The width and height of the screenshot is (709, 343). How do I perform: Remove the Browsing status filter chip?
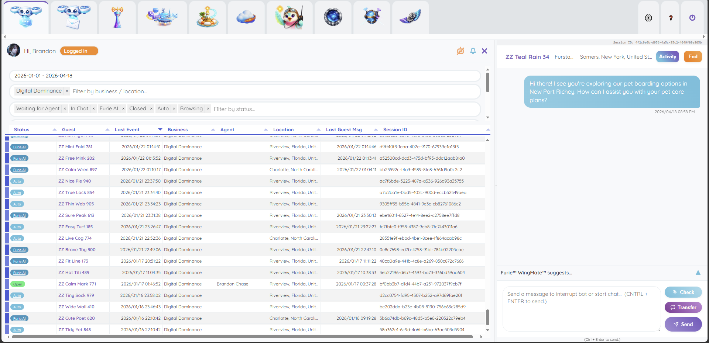(x=208, y=109)
